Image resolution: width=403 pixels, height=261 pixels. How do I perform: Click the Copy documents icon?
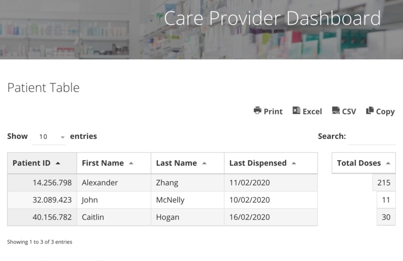click(x=369, y=110)
